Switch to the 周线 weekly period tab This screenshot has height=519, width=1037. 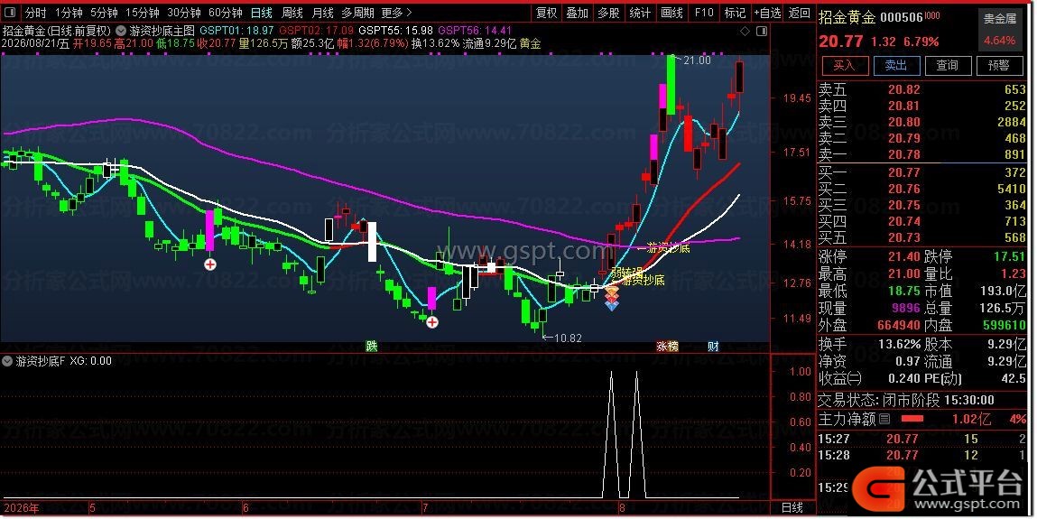(x=292, y=13)
